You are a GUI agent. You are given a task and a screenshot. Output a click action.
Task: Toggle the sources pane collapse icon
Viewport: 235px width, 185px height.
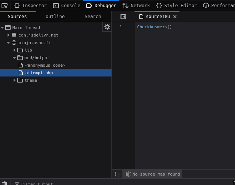pyautogui.click(x=123, y=17)
